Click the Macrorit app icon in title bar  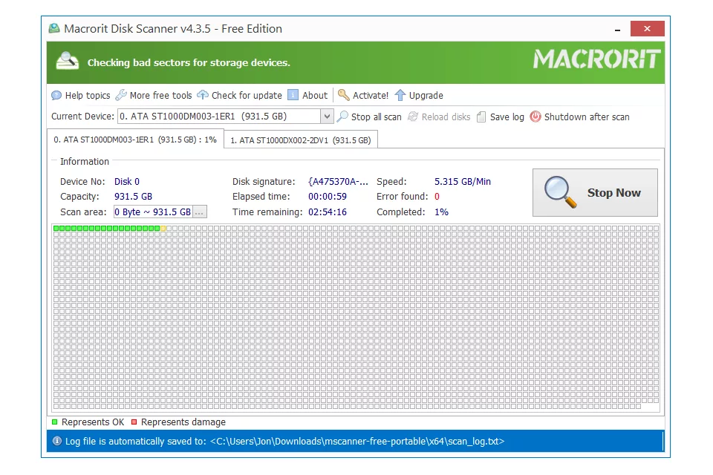[x=54, y=29]
